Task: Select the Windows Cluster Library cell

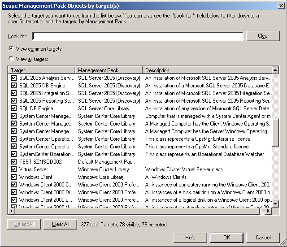Action: click(x=104, y=169)
